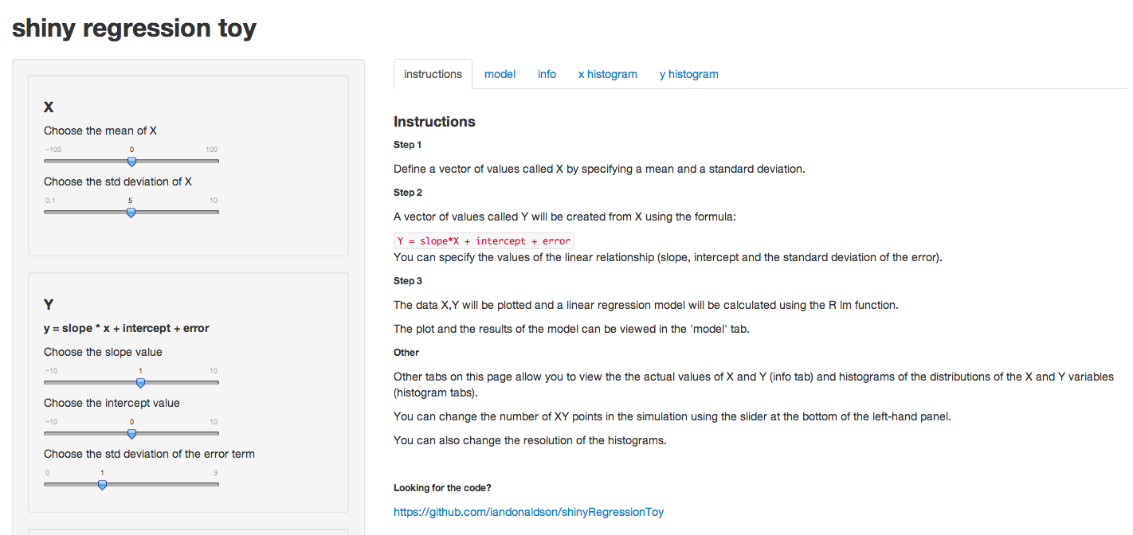The width and height of the screenshot is (1133, 535).
Task: Click the red formula code snippet
Action: [x=484, y=241]
